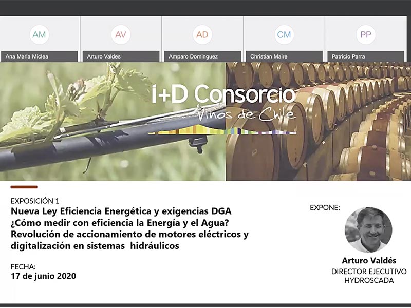Click the PP avatar circle
Screen dimensions: 411x308
point(366,34)
